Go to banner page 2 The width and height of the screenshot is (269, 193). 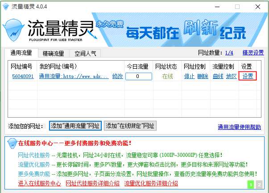pyautogui.click(x=259, y=185)
